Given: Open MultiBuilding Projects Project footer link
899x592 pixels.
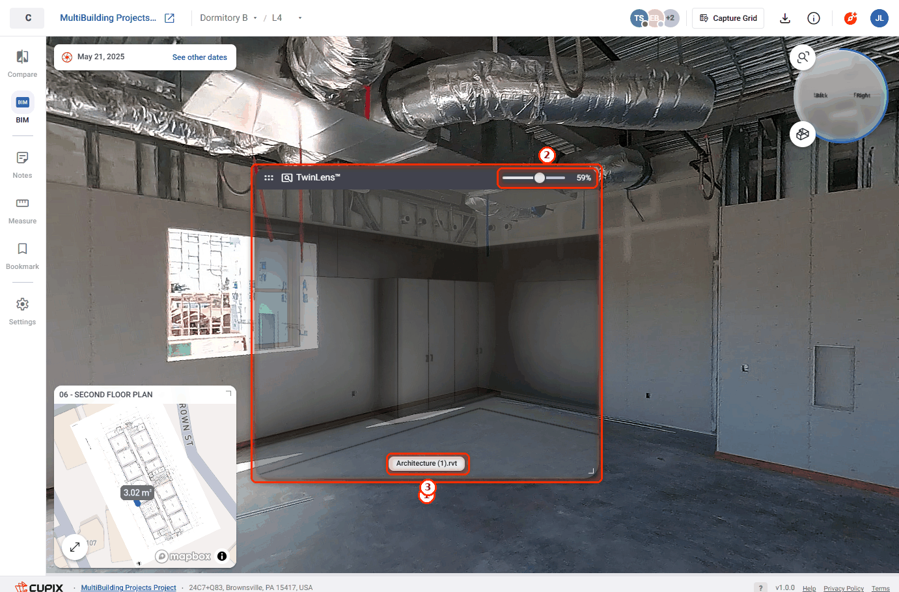Looking at the screenshot, I should (x=128, y=587).
